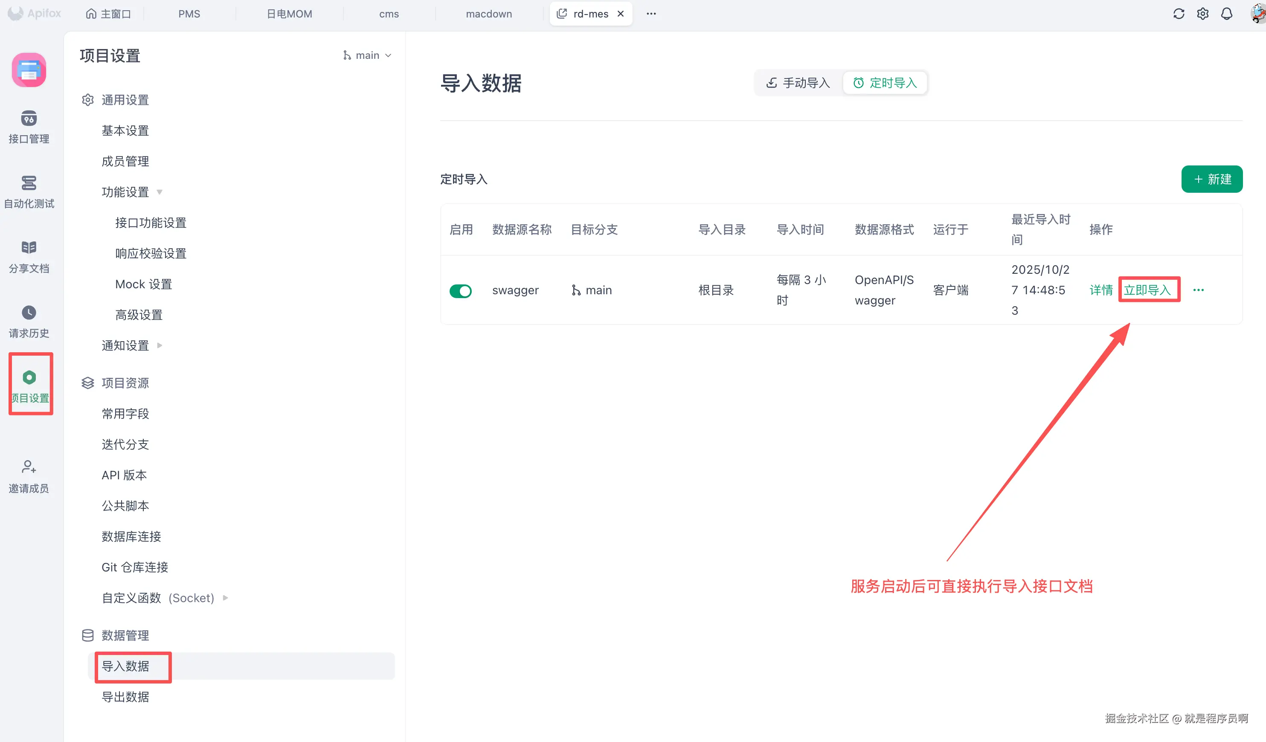
Task: Collapse the 功能设置 section
Action: 159,192
